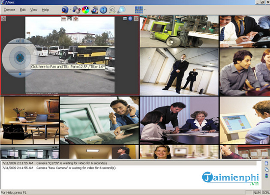Viewport: 270px width, 195px height.
Task: Close the bus camera view panel
Action: point(136,19)
